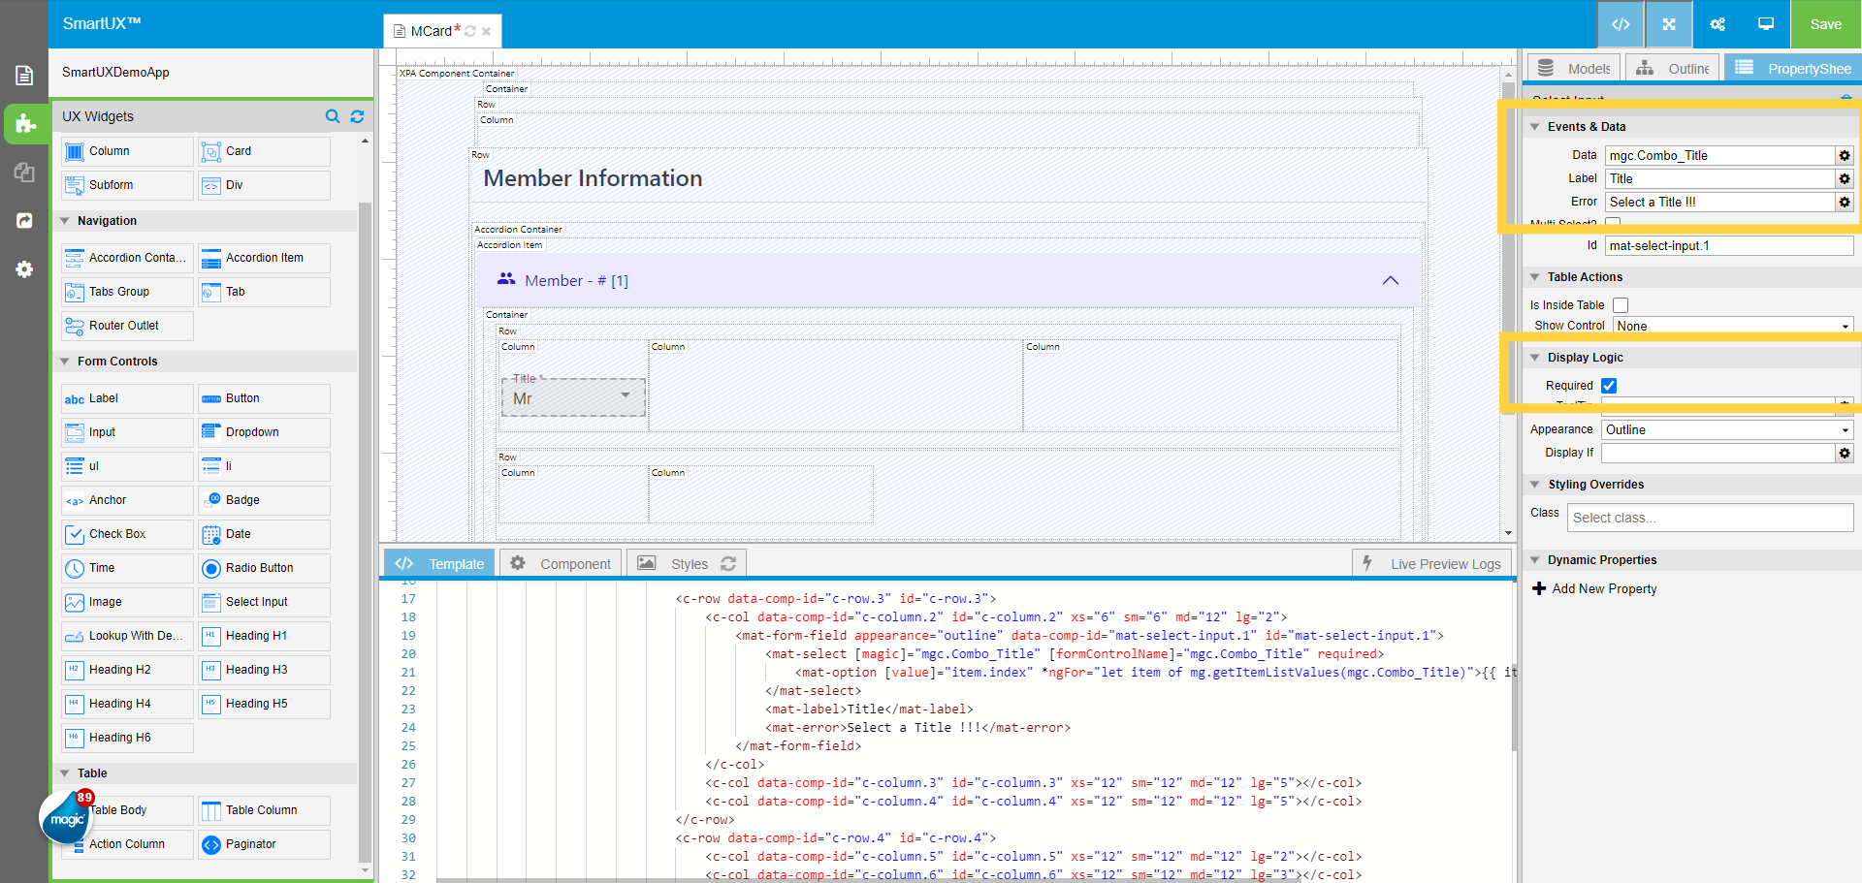Open the Show Control dropdown set to None

(1732, 326)
